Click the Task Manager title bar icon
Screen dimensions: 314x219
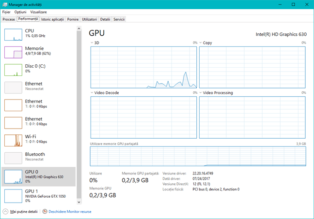[x=5, y=4]
